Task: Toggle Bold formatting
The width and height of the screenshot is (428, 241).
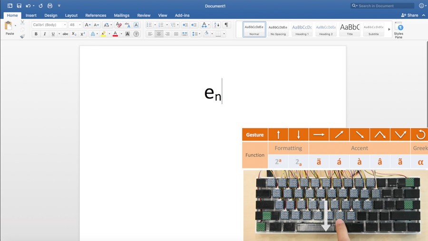Action: pos(36,34)
